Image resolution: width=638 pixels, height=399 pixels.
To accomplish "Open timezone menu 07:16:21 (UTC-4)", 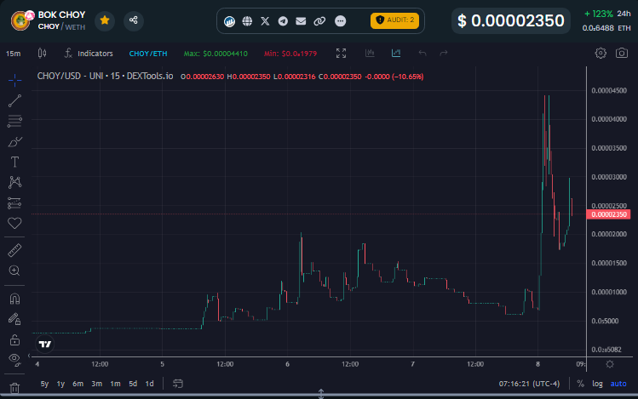I will (x=529, y=384).
